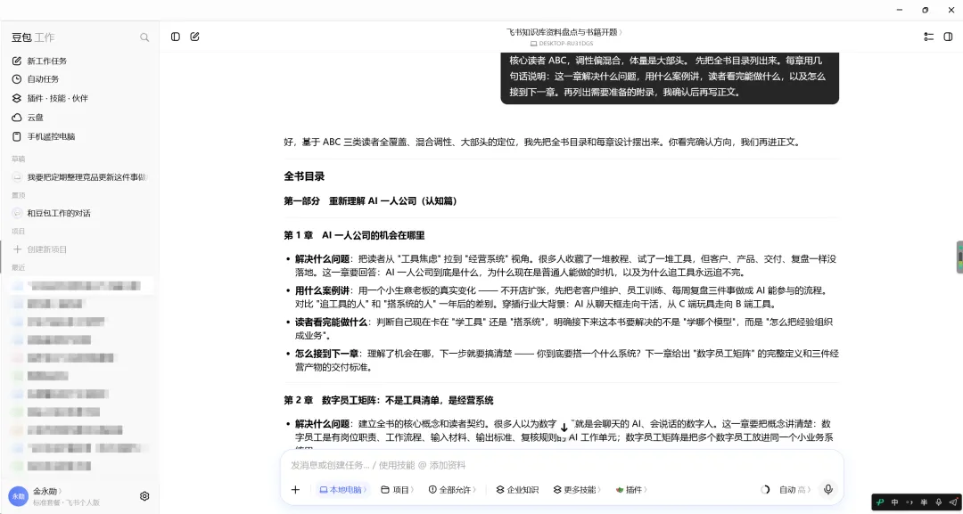
Task: Click heading 第 1 章 AI 一人公司的机会在哪里
Action: tap(354, 235)
